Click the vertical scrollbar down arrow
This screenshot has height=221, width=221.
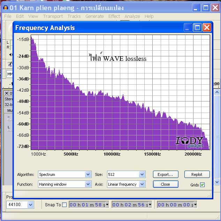217,182
